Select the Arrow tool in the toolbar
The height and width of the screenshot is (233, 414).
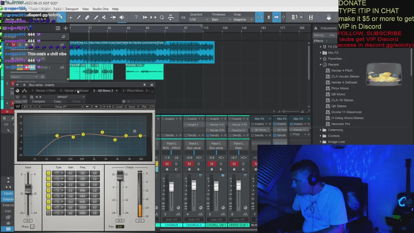[x=61, y=17]
